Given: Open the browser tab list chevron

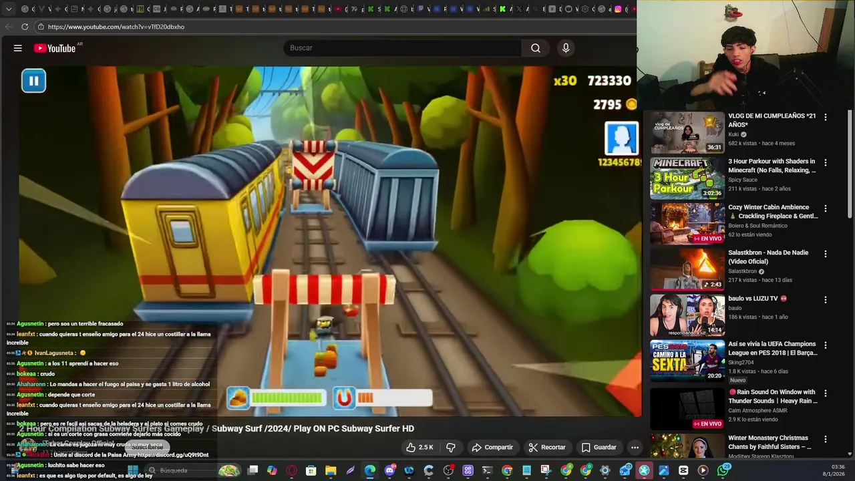Looking at the screenshot, I should (x=9, y=9).
